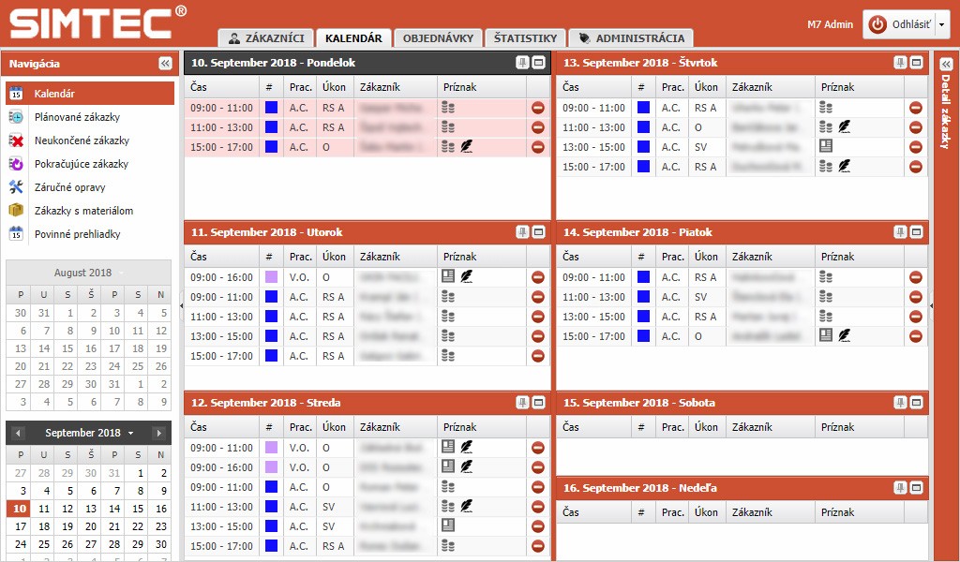Switch to the Štatistiky tab
This screenshot has width=960, height=562.
[526, 38]
